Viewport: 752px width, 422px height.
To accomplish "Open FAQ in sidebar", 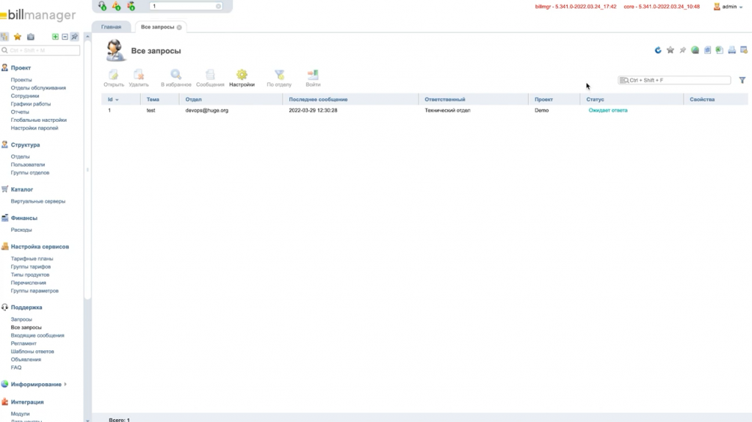I will 16,368.
